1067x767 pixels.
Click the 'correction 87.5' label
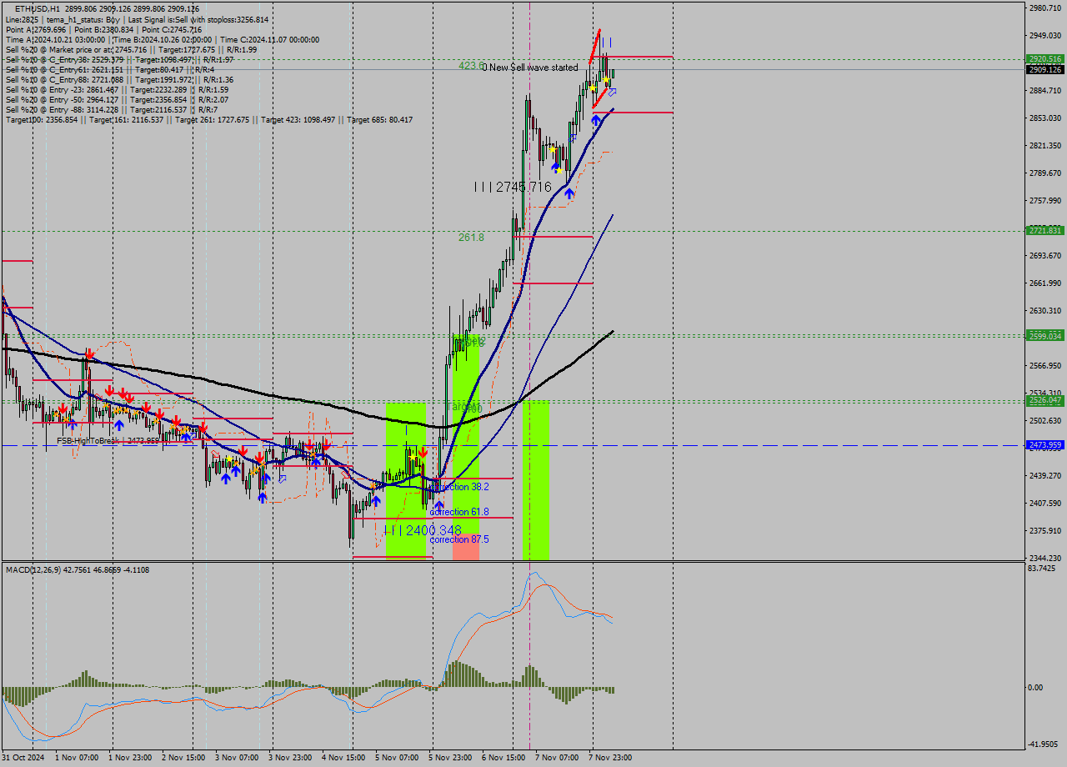click(459, 539)
